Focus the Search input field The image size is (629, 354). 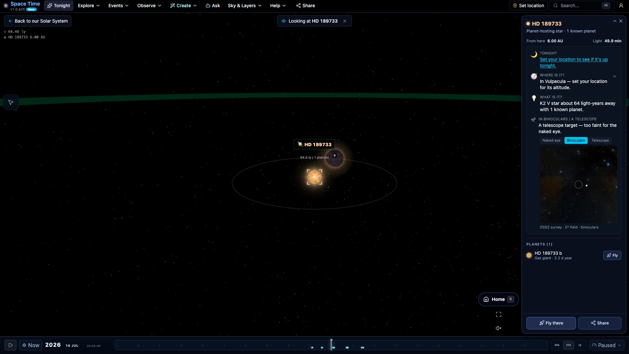pos(581,6)
